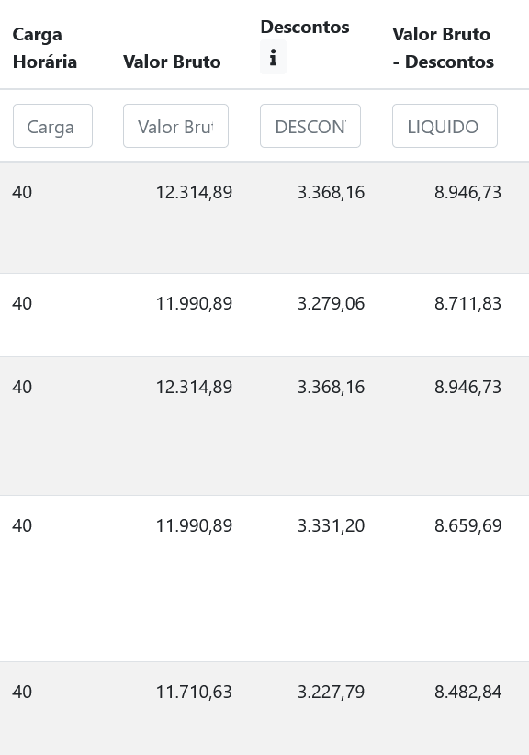The height and width of the screenshot is (755, 529).
Task: Click the Valor Bruto filter input field
Action: click(175, 126)
